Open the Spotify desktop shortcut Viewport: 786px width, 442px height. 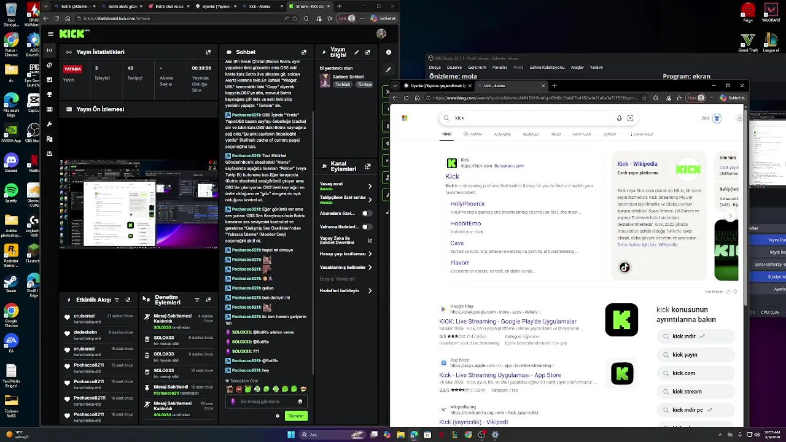point(11,192)
